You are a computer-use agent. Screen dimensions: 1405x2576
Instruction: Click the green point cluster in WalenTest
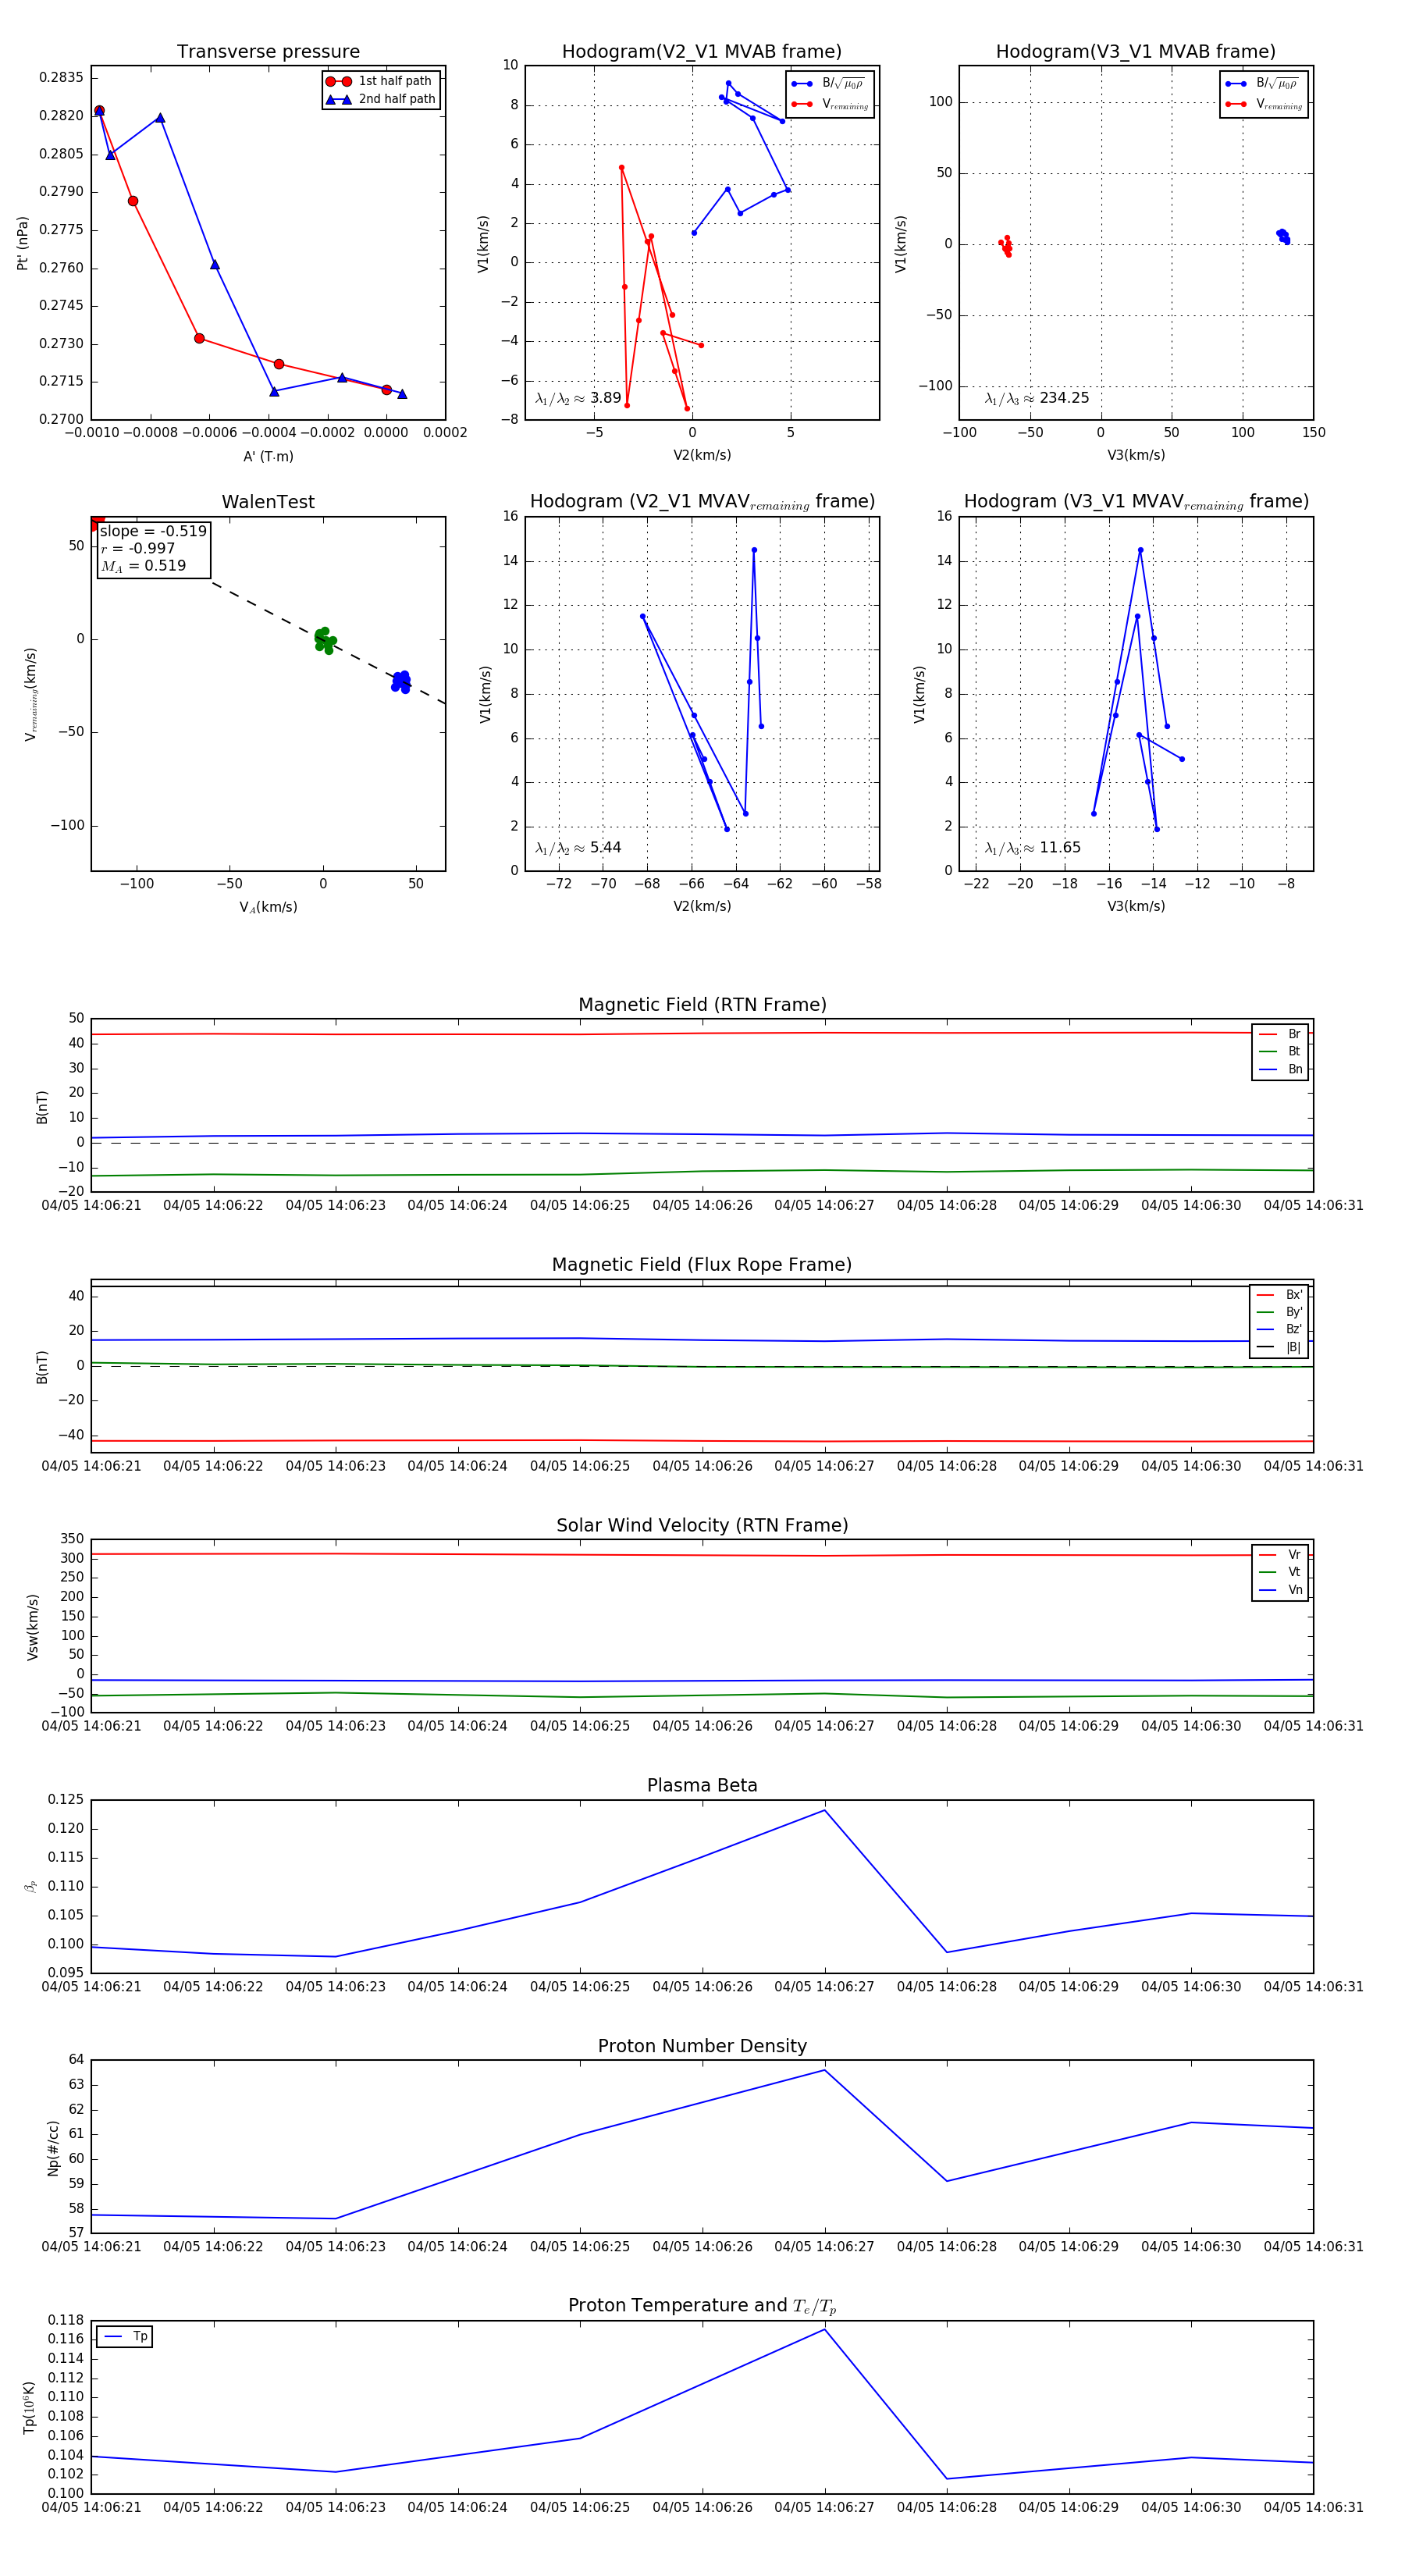[325, 640]
